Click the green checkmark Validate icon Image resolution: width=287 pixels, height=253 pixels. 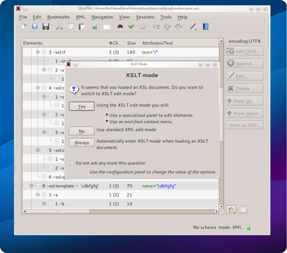tap(131, 27)
